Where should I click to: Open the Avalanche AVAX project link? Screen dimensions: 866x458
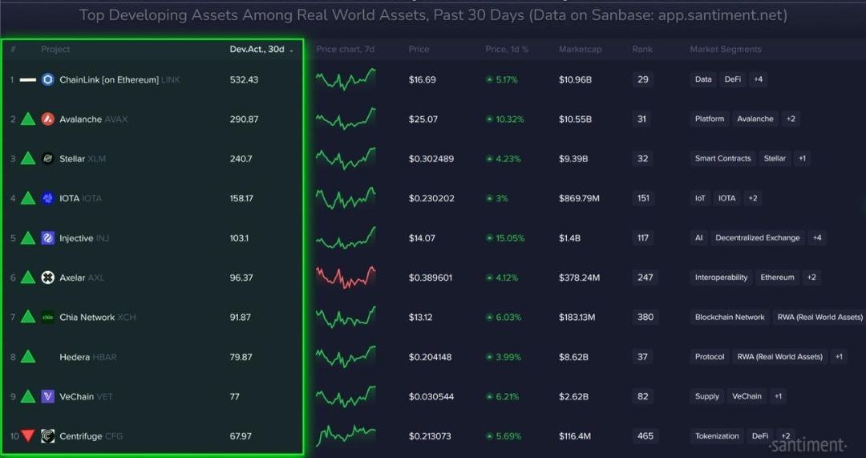point(93,119)
